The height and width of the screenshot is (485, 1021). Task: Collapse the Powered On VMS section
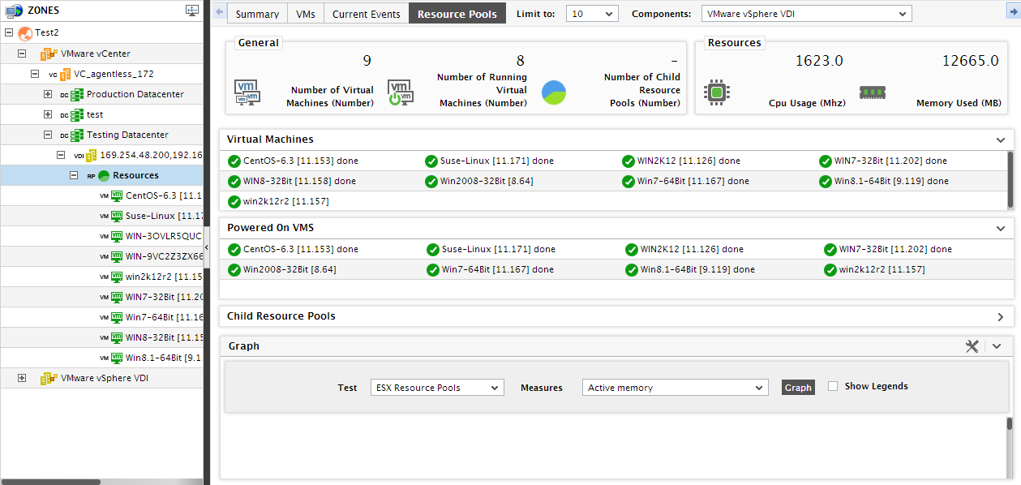click(1001, 229)
